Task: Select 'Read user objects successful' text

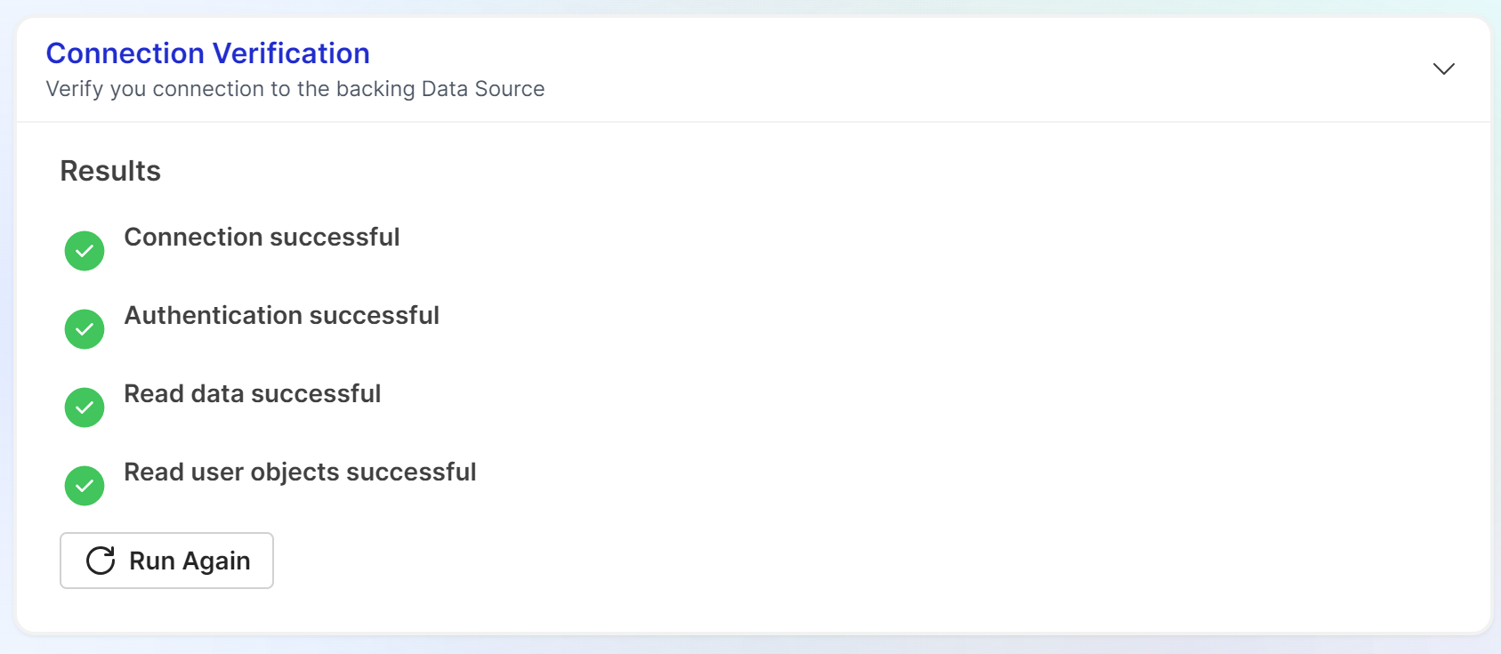Action: click(x=300, y=472)
